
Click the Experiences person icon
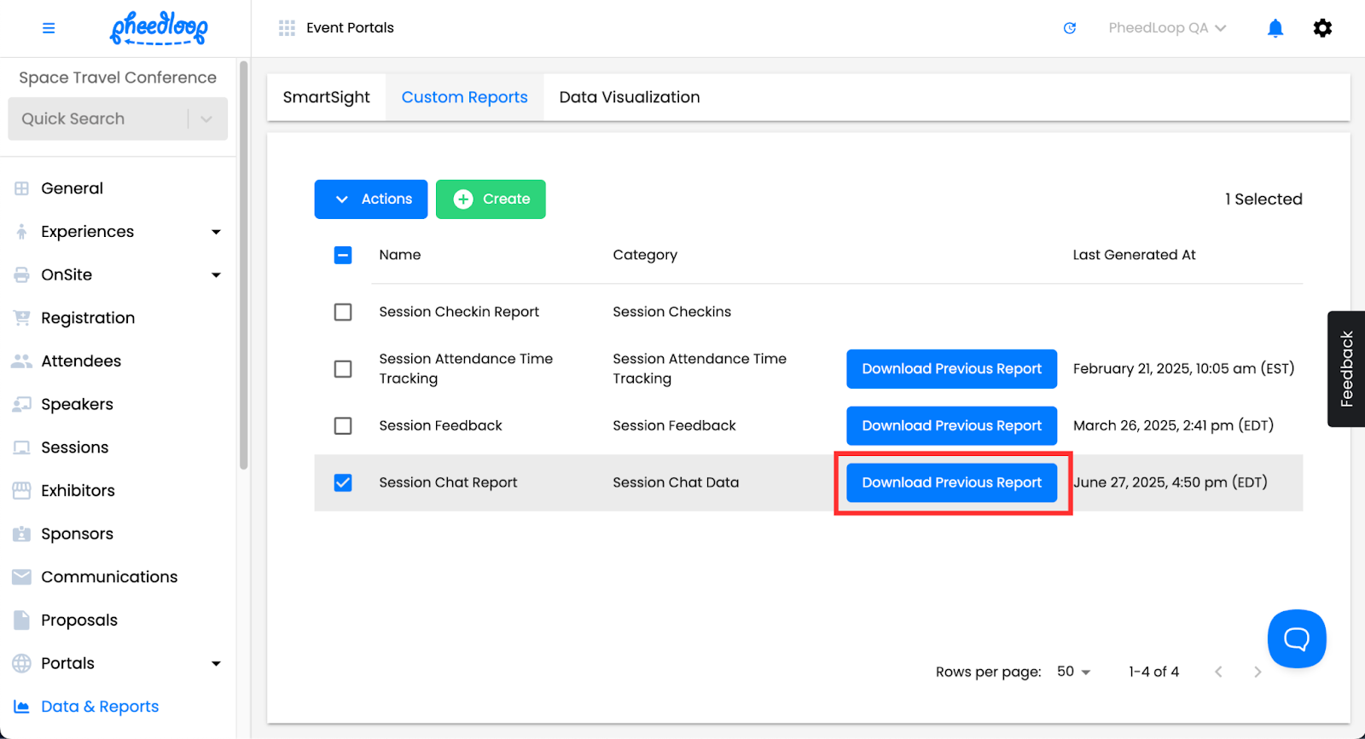[22, 232]
